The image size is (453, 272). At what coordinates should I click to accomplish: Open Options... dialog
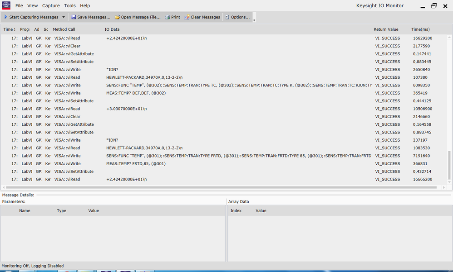[237, 17]
